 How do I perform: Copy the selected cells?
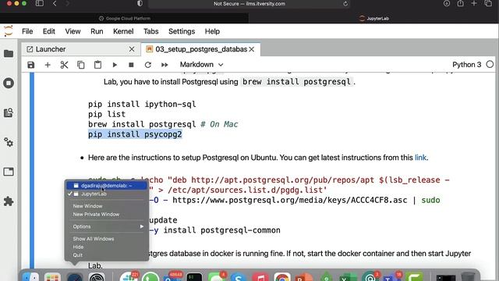(81, 65)
